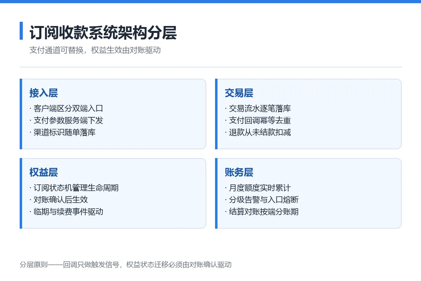Screen dimensions: 421x281
Task: Select the bullet 客户端区分双端入口
Action: coord(66,109)
